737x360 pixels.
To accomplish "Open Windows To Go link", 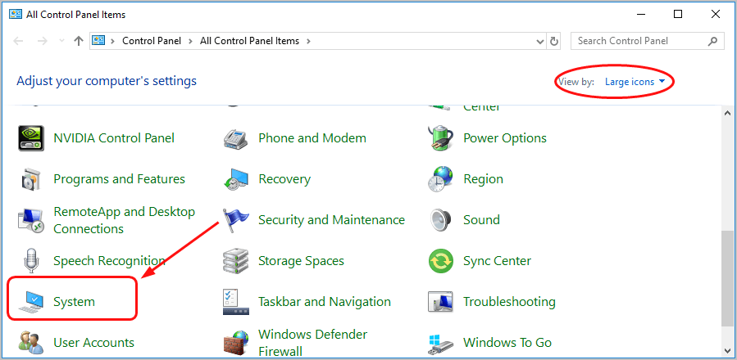I will (x=507, y=343).
